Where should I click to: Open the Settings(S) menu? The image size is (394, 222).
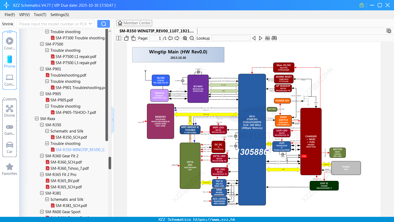60,15
